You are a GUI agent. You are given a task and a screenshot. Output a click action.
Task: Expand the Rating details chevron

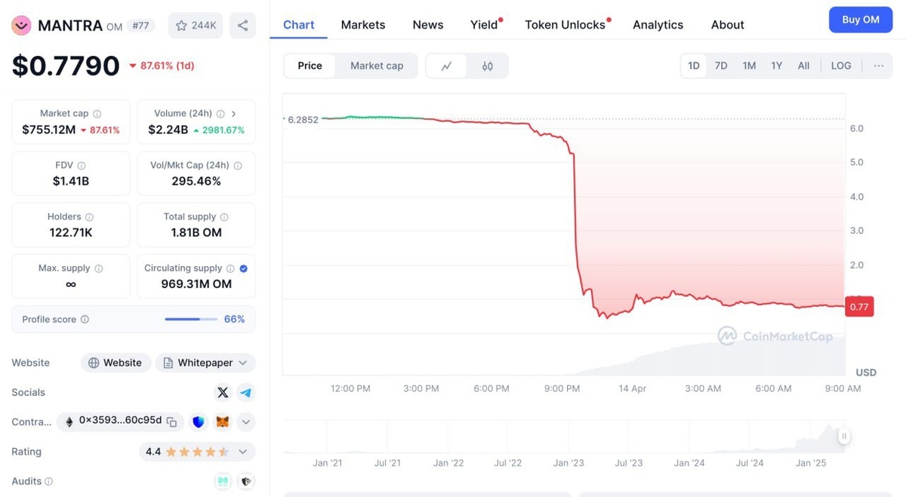point(243,453)
